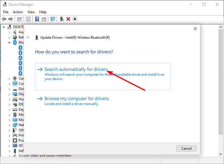Screen dimensions: 224x164
Task: Select the SD host adapters icon
Action: [15, 146]
